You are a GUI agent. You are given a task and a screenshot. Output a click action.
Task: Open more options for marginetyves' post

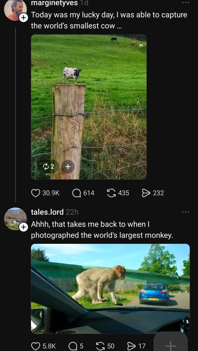tap(185, 3)
